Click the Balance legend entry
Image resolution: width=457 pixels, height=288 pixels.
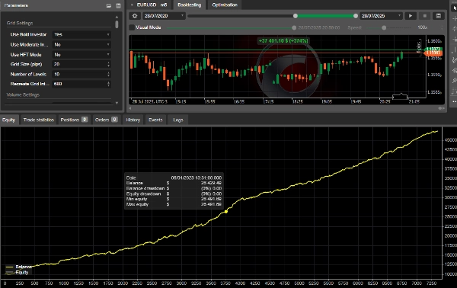point(18,267)
